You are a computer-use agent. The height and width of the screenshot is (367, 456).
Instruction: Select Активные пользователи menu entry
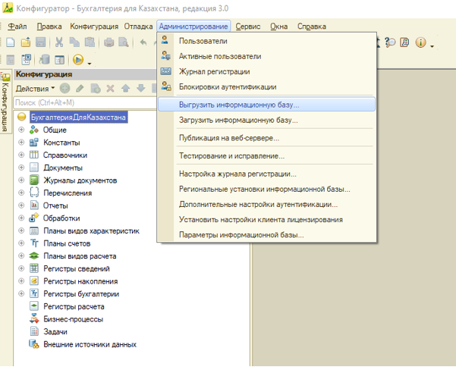pos(266,56)
